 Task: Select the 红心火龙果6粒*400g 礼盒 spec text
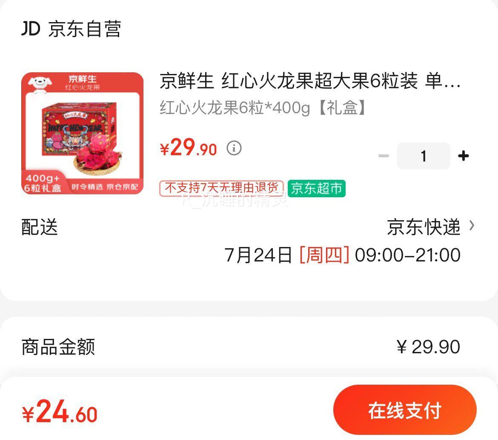coord(263,108)
